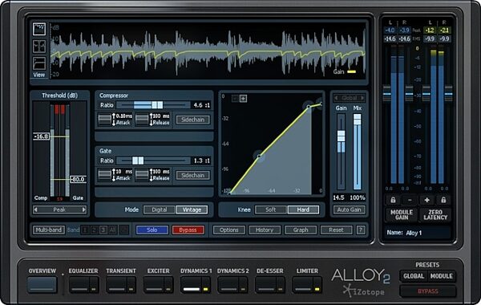Click the compressor curve node near the top of the graph

pyautogui.click(x=309, y=107)
